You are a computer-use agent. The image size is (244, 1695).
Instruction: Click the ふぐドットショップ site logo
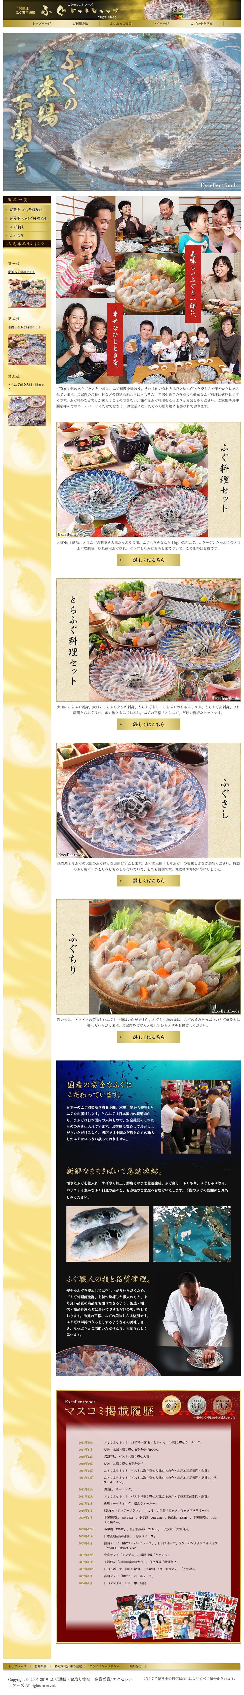click(80, 11)
